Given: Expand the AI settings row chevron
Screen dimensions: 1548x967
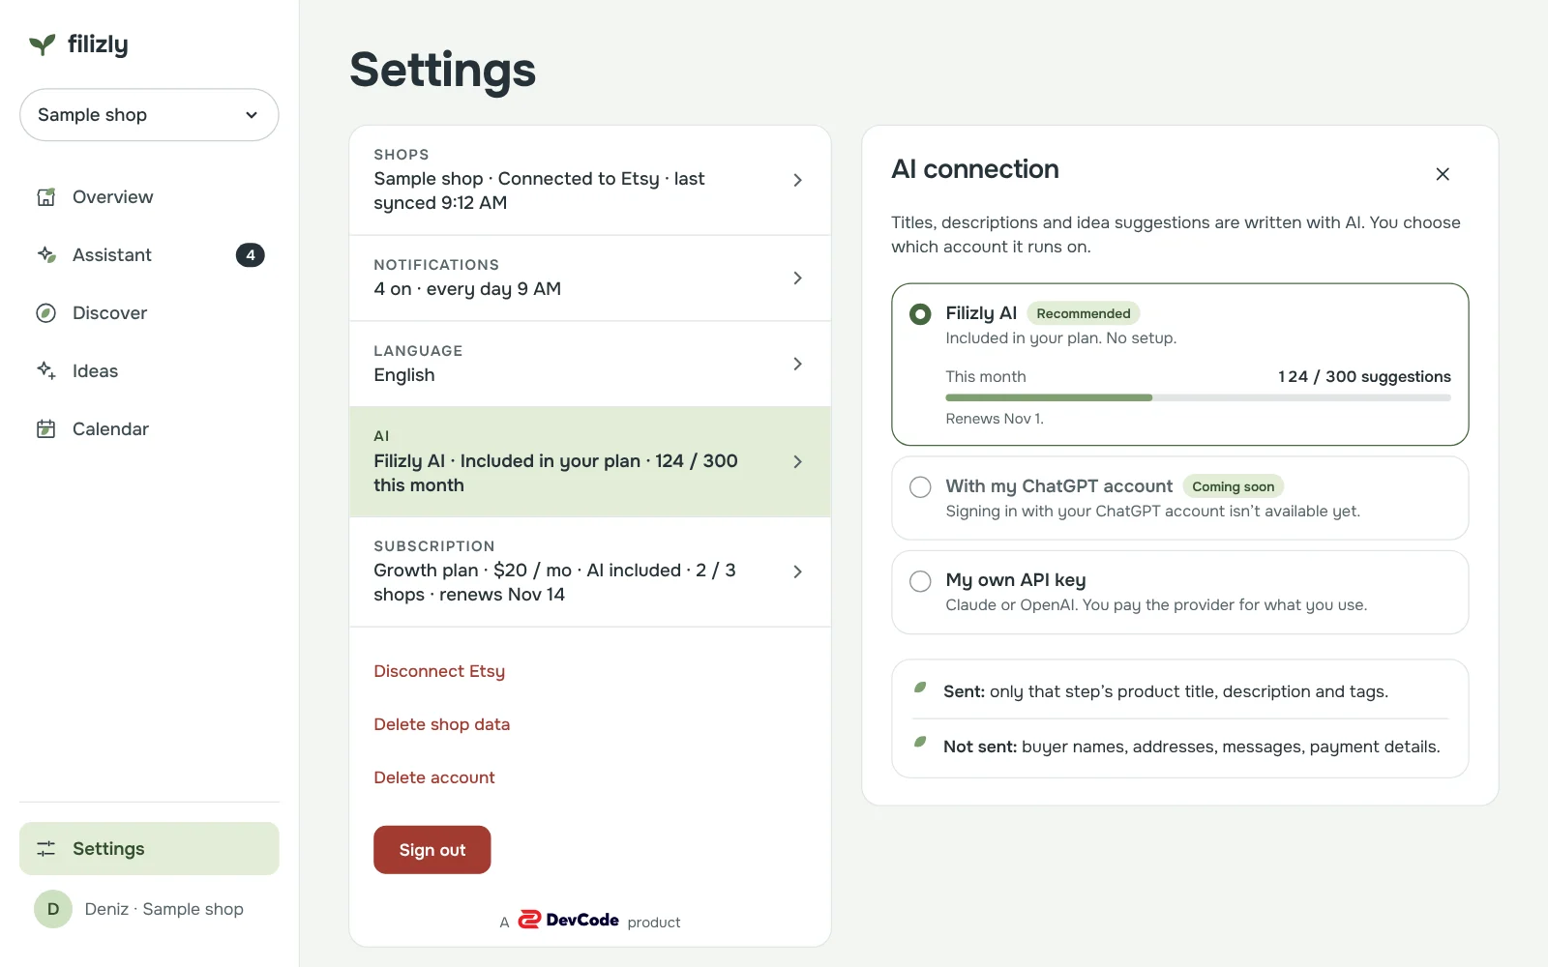Looking at the screenshot, I should (x=797, y=462).
